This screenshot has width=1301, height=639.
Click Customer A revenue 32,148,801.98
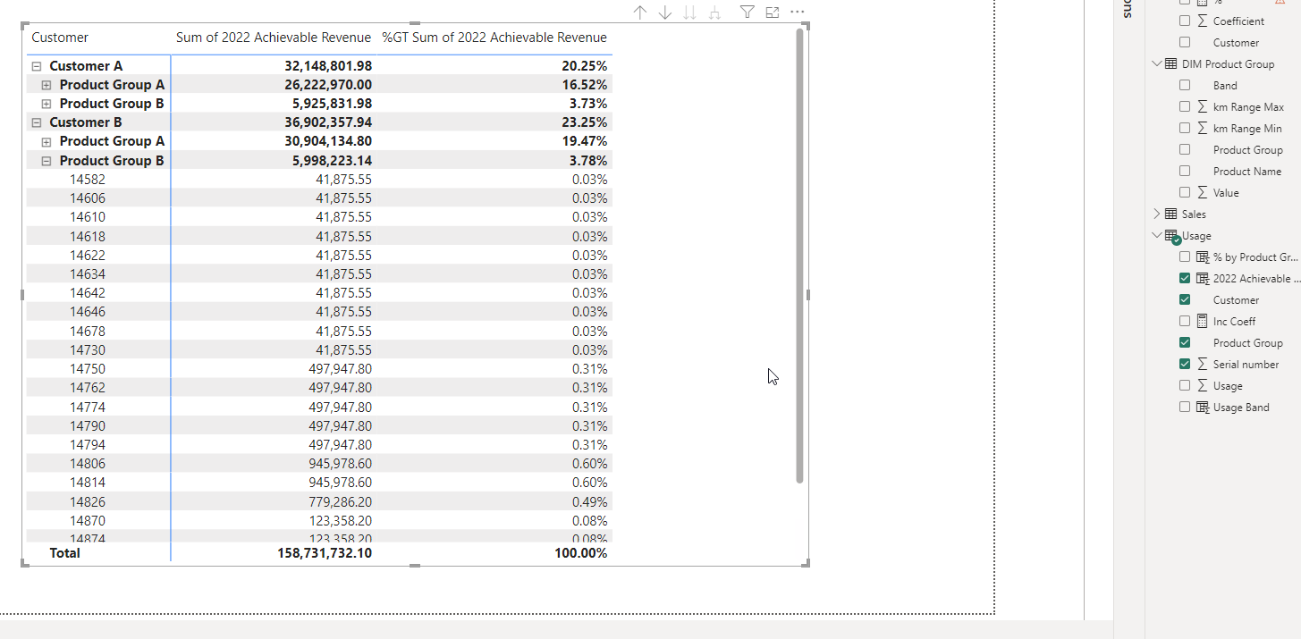328,66
